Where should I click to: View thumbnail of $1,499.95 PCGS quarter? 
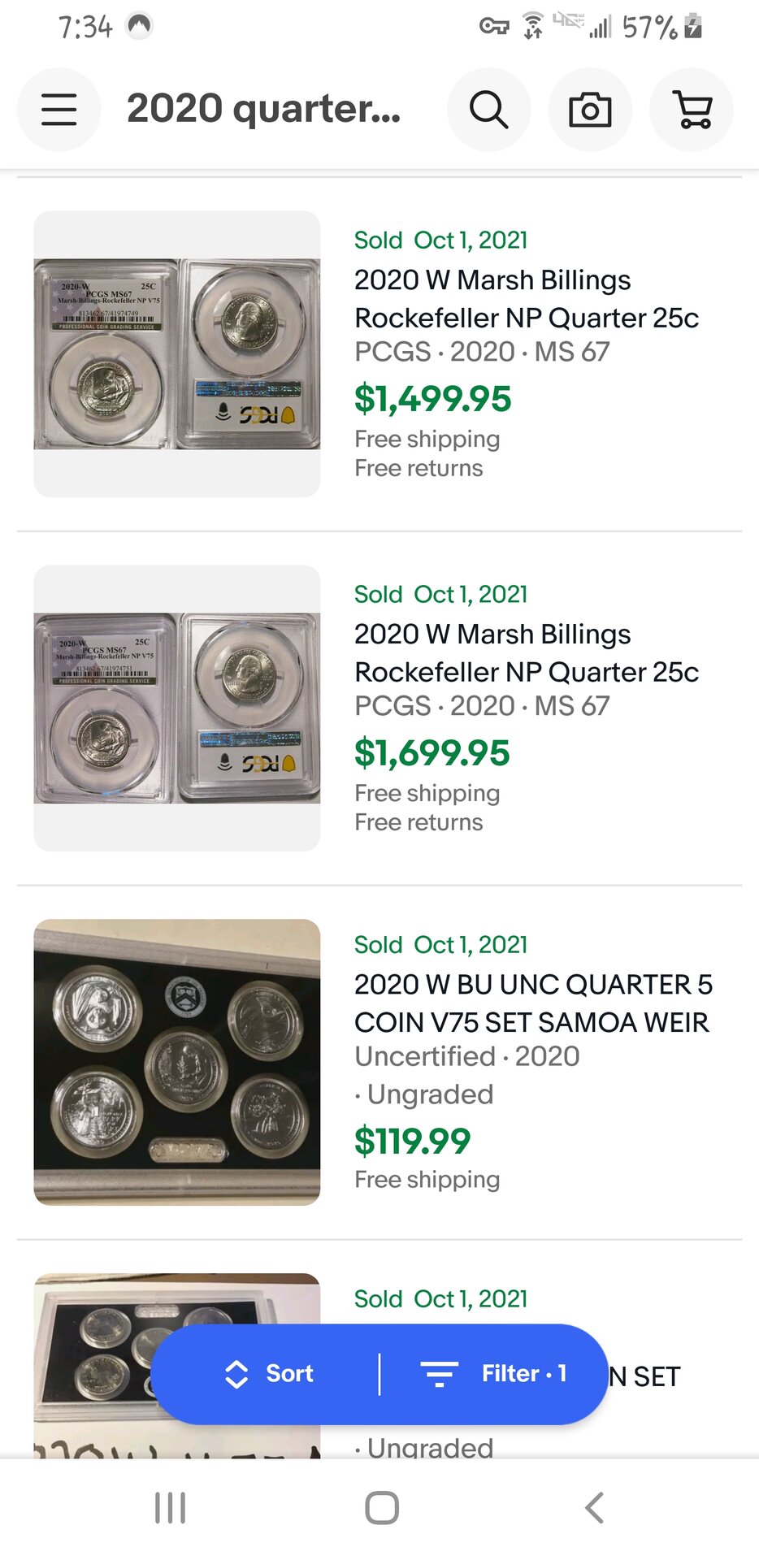177,354
